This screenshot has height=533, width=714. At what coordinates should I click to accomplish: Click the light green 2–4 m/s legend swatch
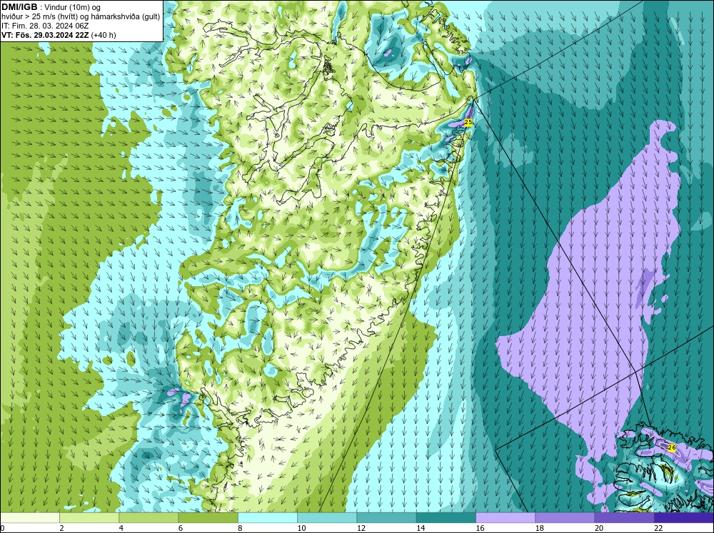click(89, 517)
